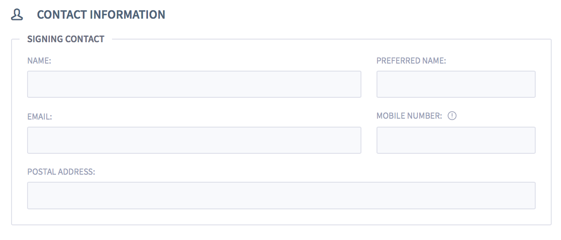Select the wide postal address text box

(x=281, y=196)
